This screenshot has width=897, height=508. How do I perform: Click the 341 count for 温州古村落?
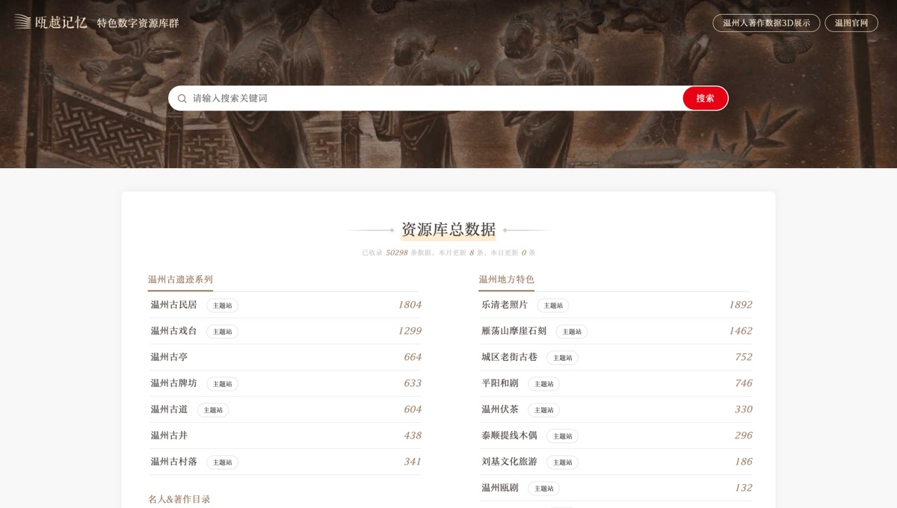coord(413,462)
